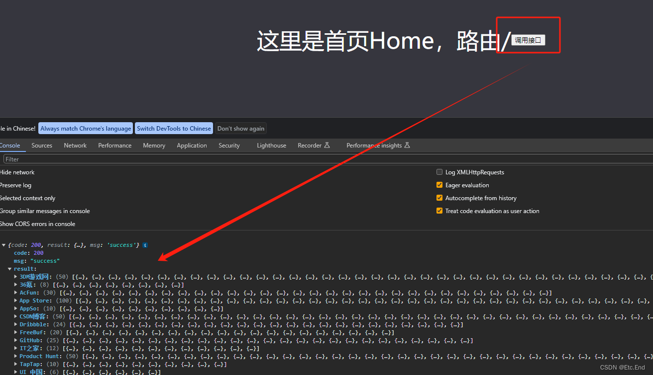Click Show CORS errors in console label

coord(37,224)
